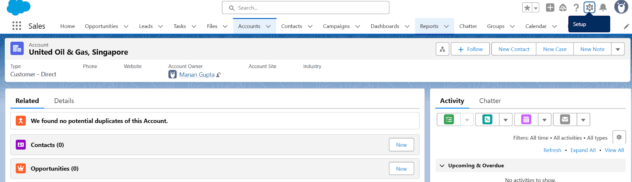Open the App Launcher dots grid
The image size is (632, 182).
pyautogui.click(x=17, y=26)
